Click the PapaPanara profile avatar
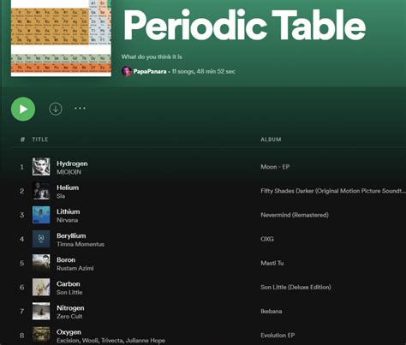406x345 pixels. pos(127,71)
